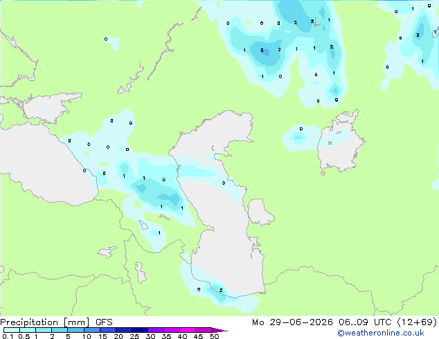Click the map precipitation value "3"

pyautogui.click(x=418, y=35)
